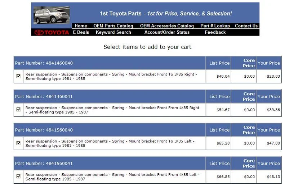Click Part Number 4841460040 header
The height and width of the screenshot is (188, 285).
[44, 63]
